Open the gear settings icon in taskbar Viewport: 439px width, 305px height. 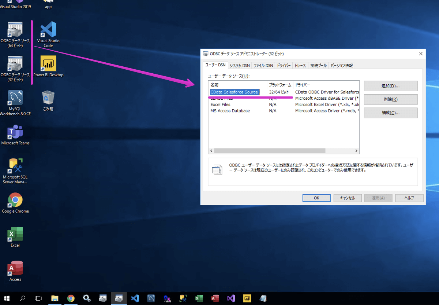87,298
